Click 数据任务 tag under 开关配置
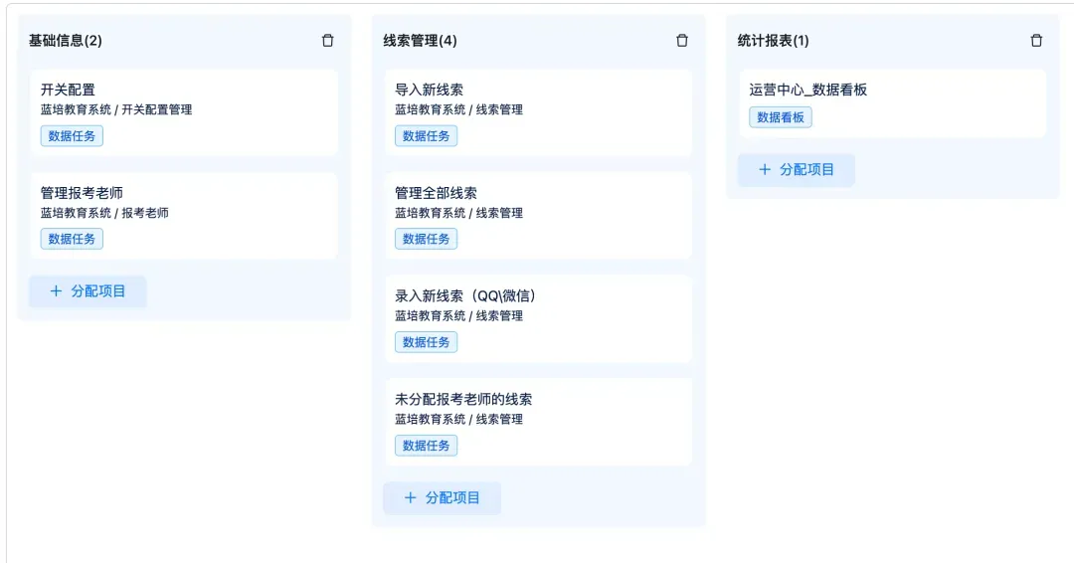Image resolution: width=1074 pixels, height=563 pixels. [x=72, y=136]
